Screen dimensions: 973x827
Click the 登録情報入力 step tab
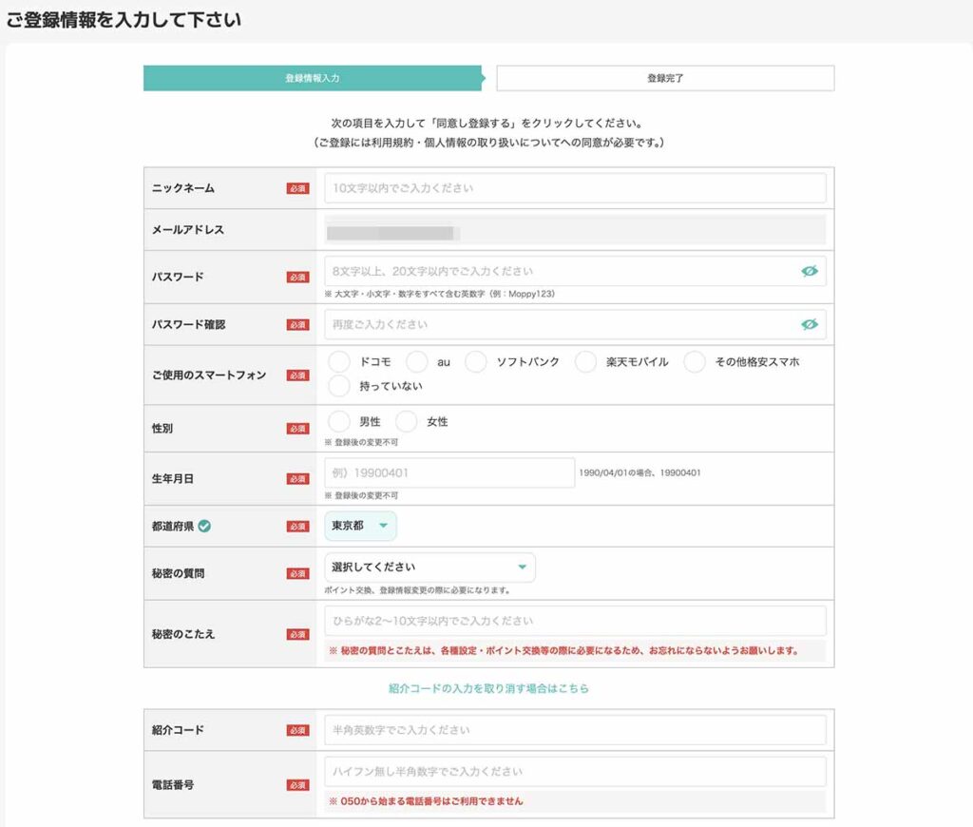point(313,78)
